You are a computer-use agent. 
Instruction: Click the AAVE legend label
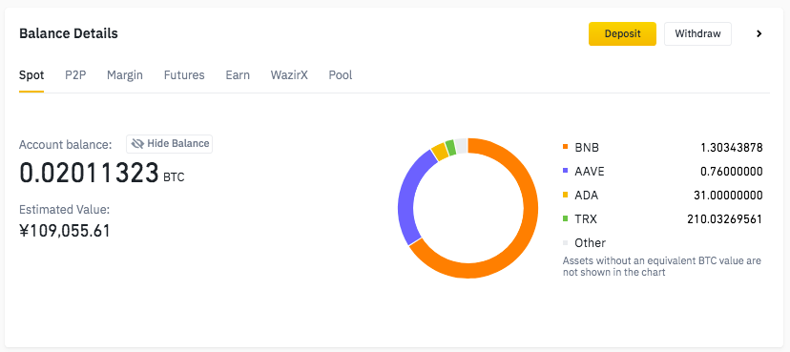[590, 172]
